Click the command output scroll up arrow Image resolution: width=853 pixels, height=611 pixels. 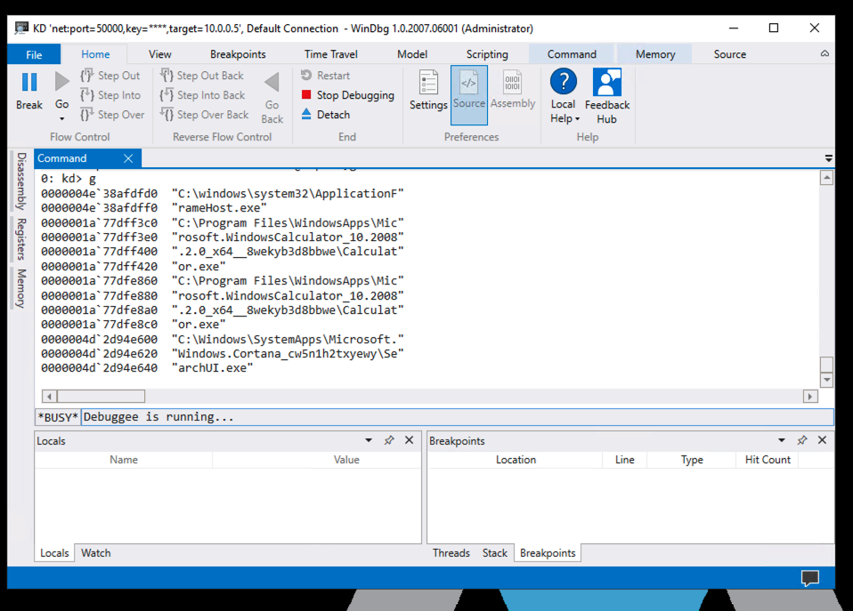coord(826,178)
